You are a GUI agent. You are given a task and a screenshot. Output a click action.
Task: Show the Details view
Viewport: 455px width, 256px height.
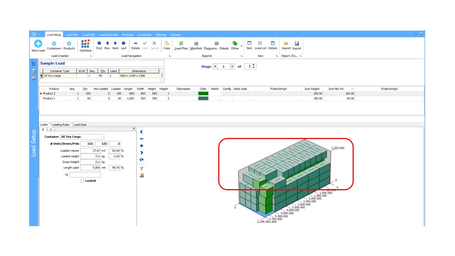tap(273, 46)
